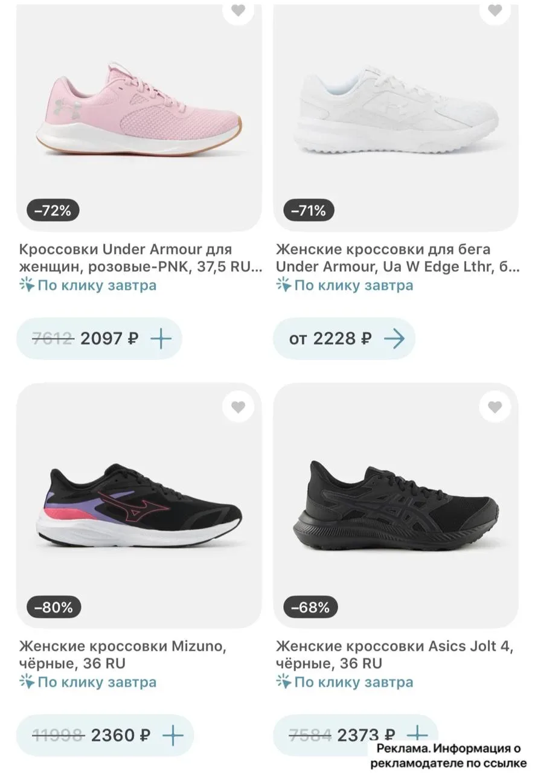Open price options arrow for white sneakers

coord(394,339)
